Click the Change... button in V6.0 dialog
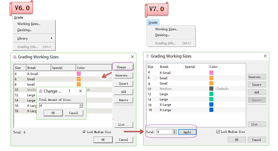Viewport: 278px width, 151px height. (123, 67)
